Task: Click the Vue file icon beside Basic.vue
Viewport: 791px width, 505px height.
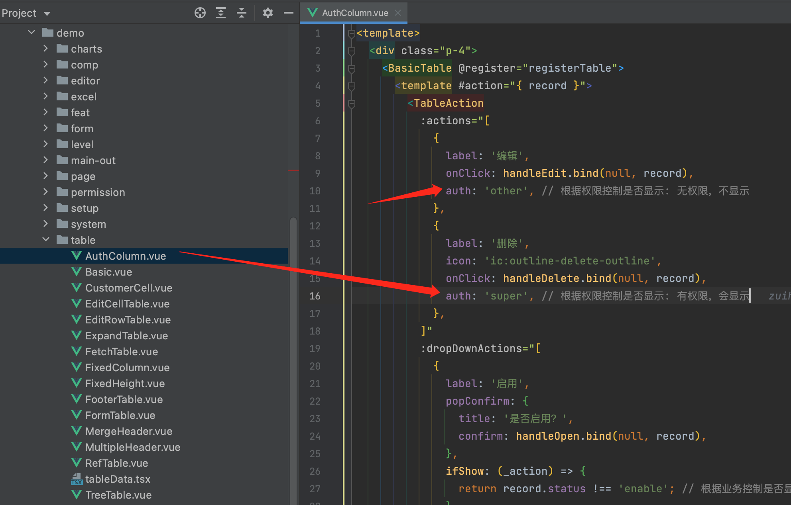Action: (76, 271)
